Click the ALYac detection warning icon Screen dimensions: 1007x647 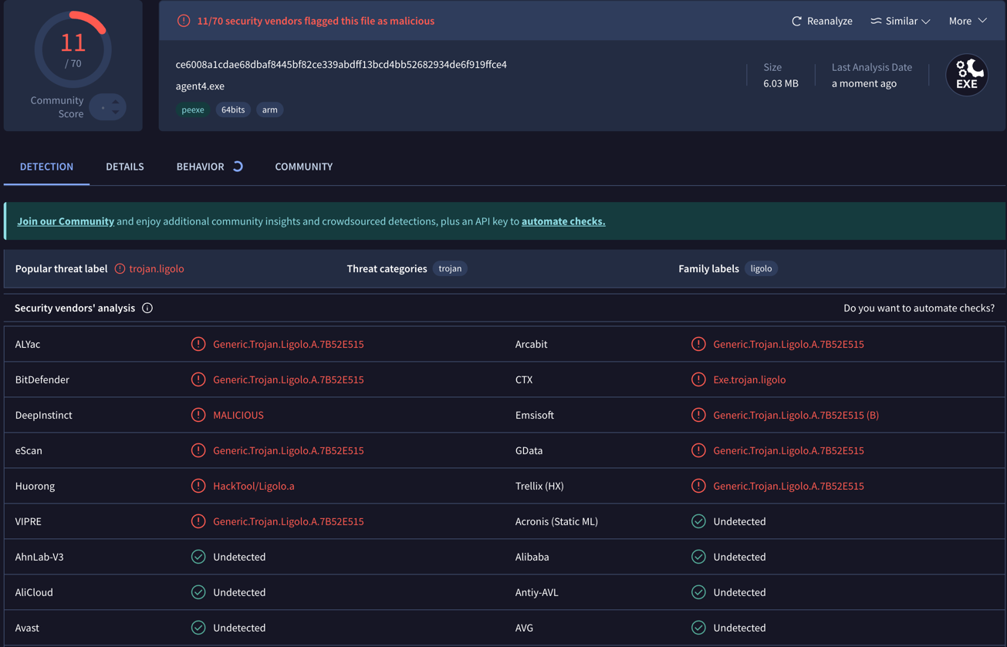pyautogui.click(x=198, y=344)
